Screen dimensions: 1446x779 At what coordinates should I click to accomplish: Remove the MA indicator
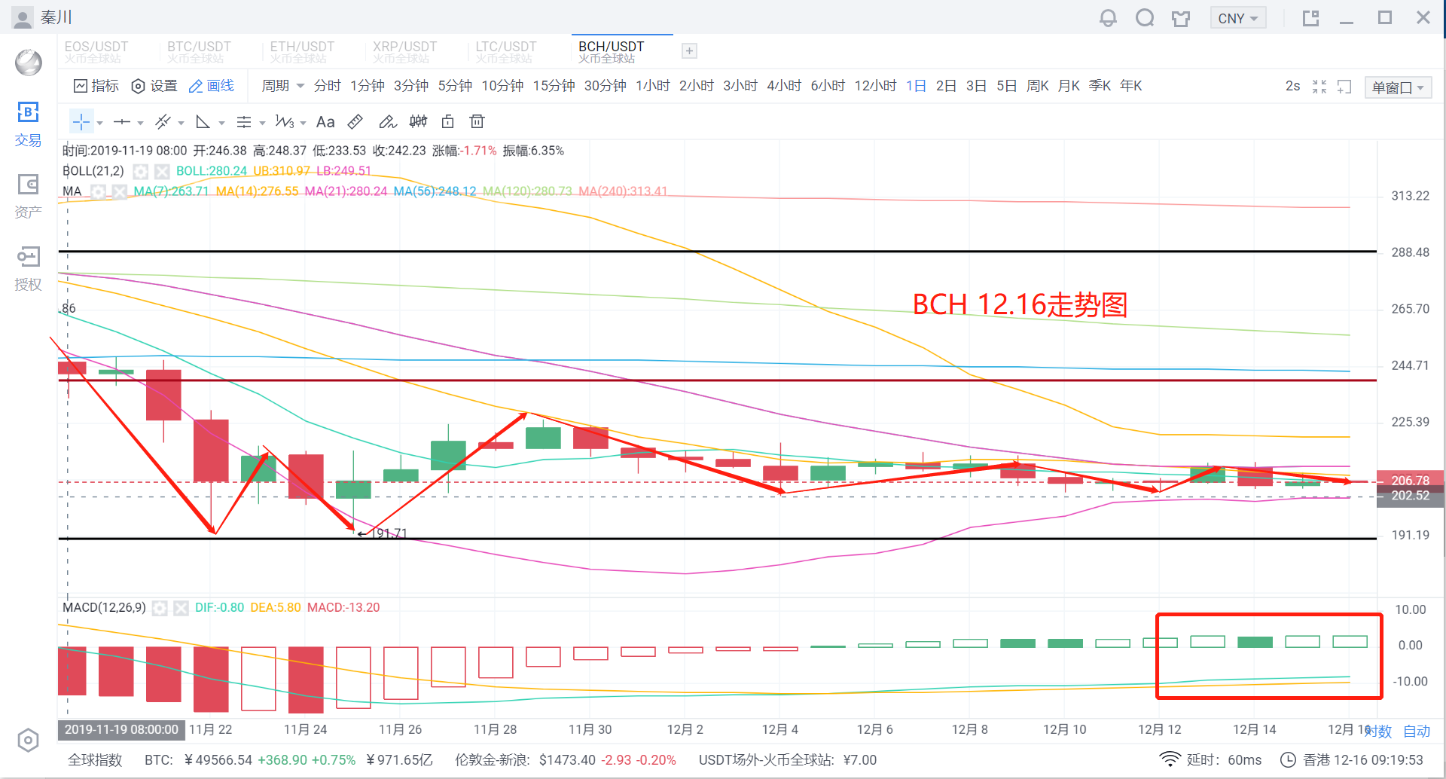tap(119, 191)
